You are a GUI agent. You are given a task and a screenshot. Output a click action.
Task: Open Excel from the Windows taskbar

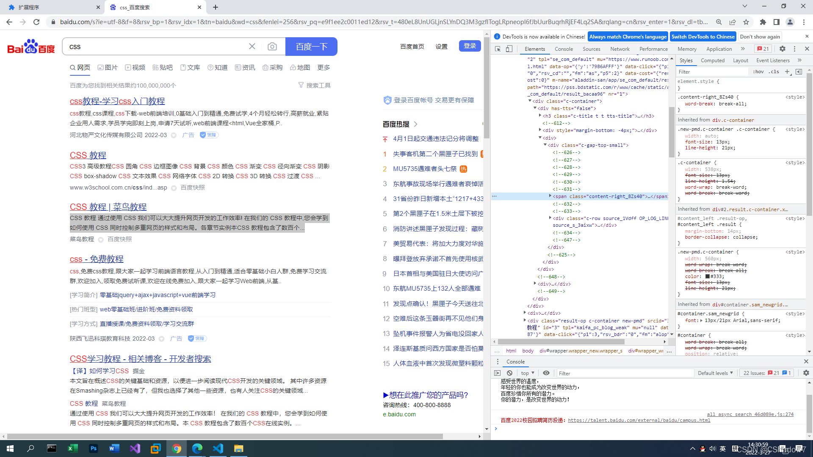(x=73, y=449)
